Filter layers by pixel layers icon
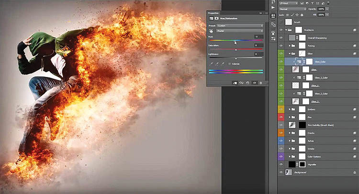The image size is (359, 194). point(302,3)
